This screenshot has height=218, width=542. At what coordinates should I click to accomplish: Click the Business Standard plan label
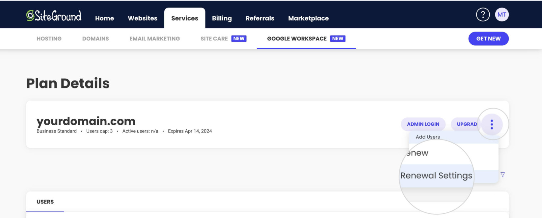pyautogui.click(x=57, y=131)
